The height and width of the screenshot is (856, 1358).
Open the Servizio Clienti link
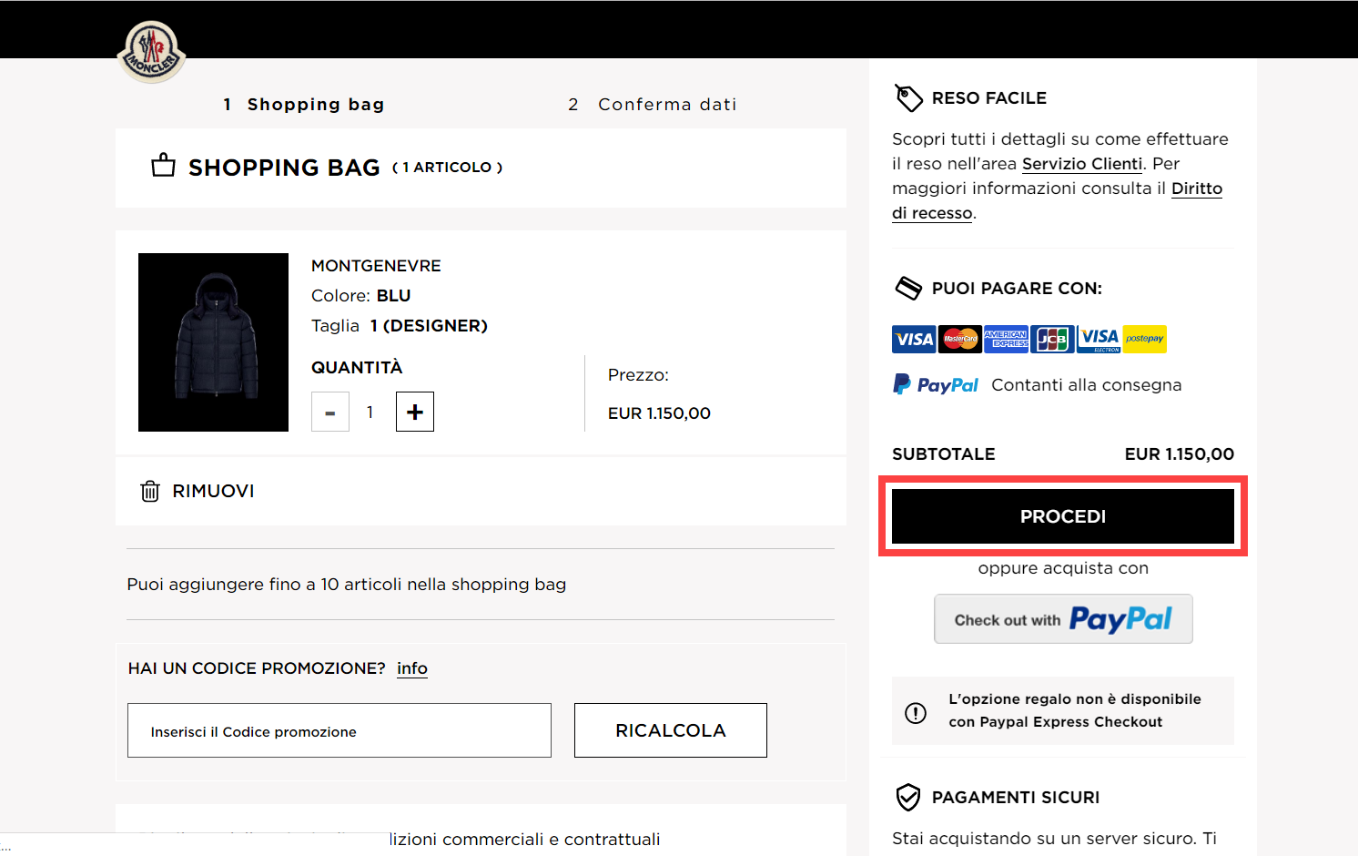[1082, 164]
